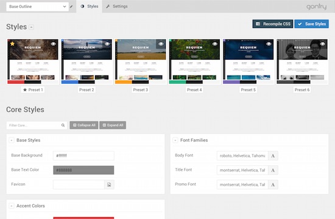Click the Save Styles button
This screenshot has height=219, width=335.
[x=312, y=24]
